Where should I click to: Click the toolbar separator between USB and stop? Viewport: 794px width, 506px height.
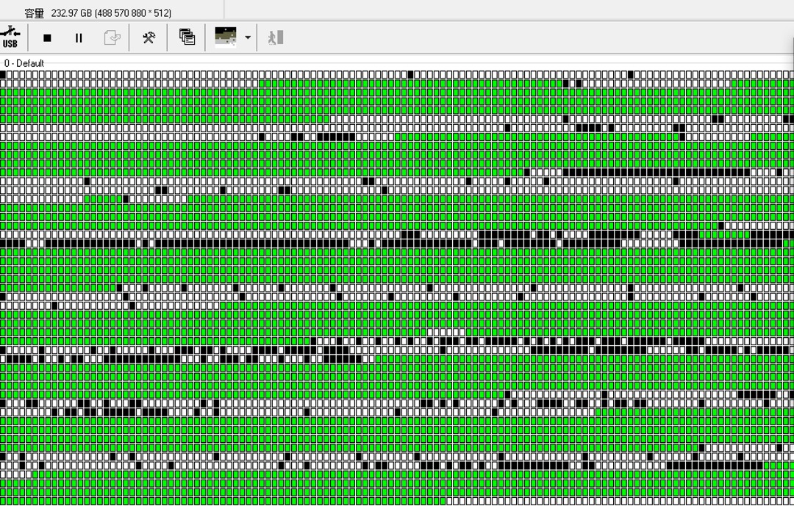(29, 37)
